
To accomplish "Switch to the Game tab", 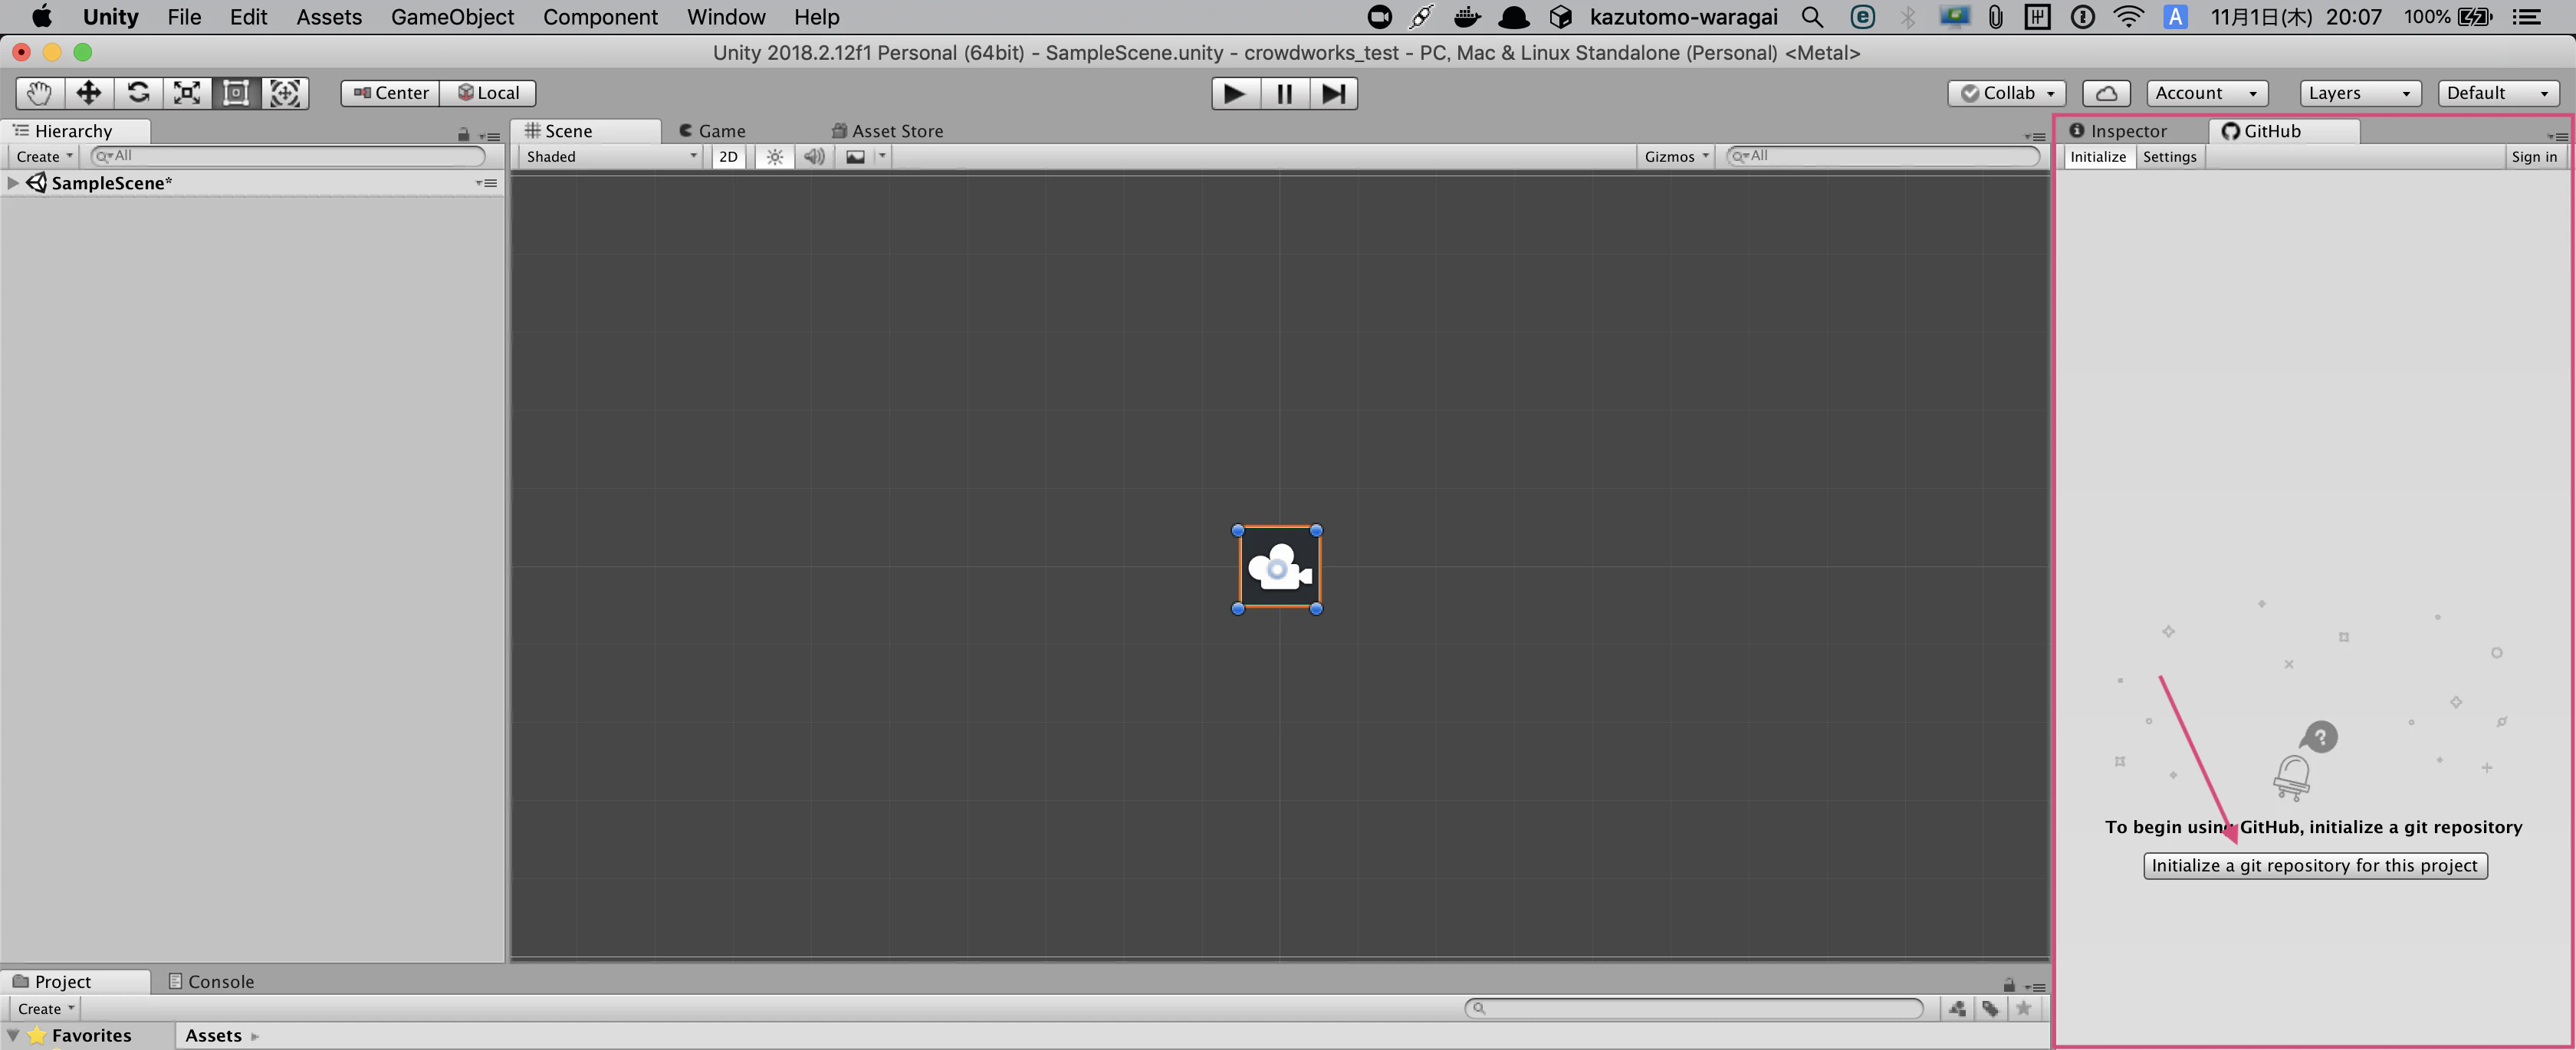I will pyautogui.click(x=712, y=131).
